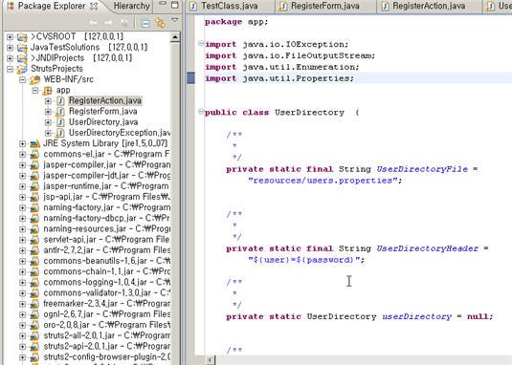The image size is (512, 365).
Task: Click the commons-el.jar icon
Action: [x=34, y=155]
